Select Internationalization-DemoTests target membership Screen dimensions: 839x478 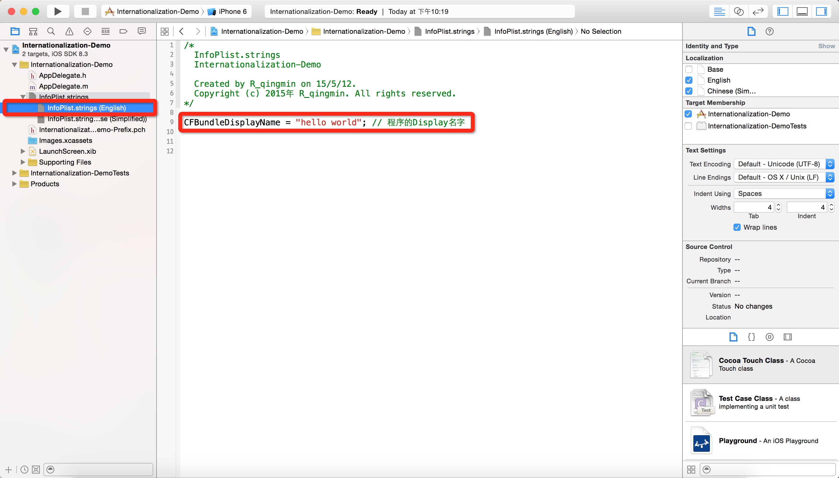click(x=689, y=125)
